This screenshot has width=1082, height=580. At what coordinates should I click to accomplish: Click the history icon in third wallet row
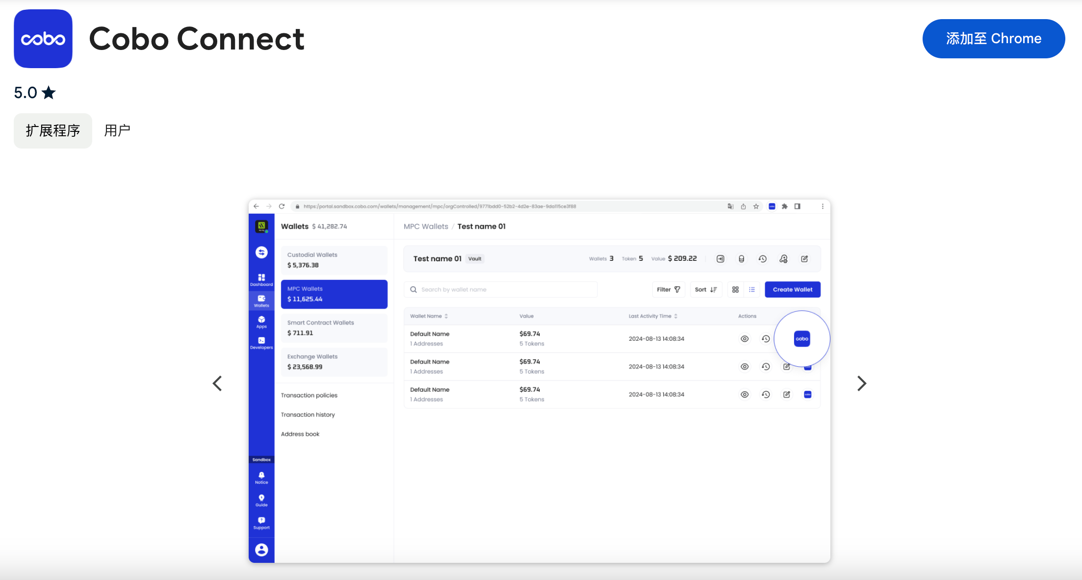pos(766,395)
